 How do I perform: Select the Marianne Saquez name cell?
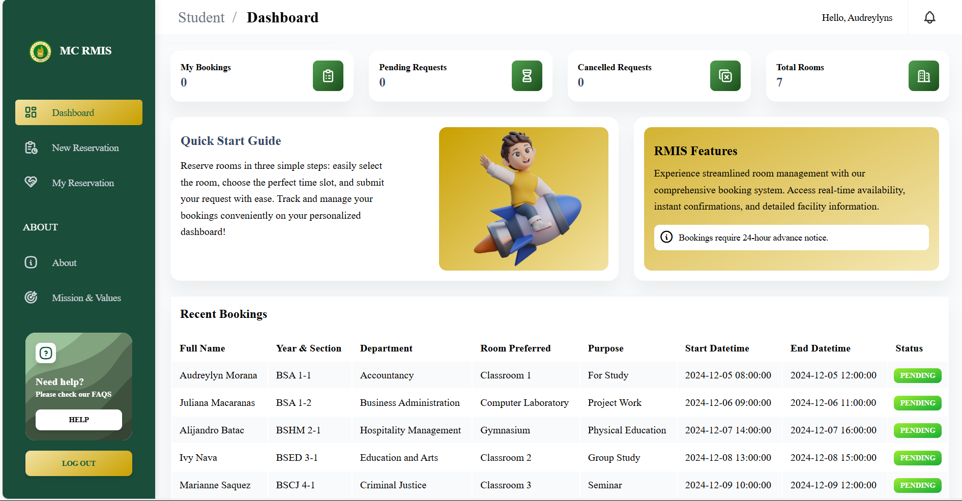click(x=219, y=485)
